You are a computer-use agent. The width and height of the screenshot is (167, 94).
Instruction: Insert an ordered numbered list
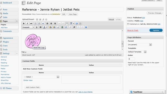point(39,23)
